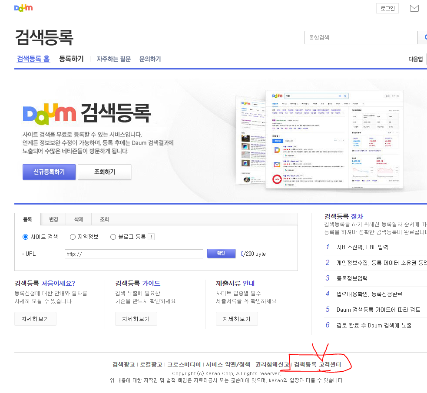Select the 등록 tab

click(27, 219)
